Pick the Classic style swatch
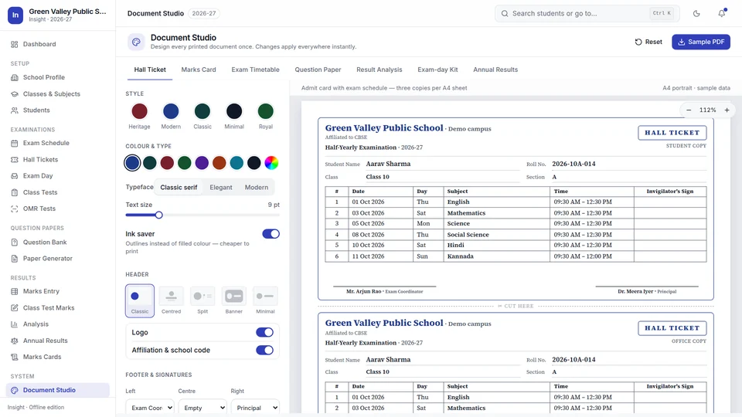Screen dimensions: 742x417 click(203, 111)
